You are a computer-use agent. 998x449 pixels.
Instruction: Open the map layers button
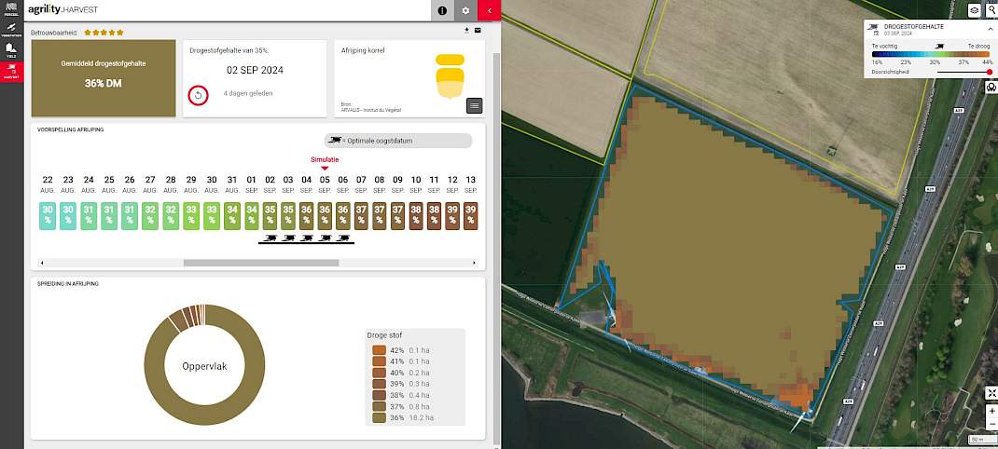[x=975, y=10]
